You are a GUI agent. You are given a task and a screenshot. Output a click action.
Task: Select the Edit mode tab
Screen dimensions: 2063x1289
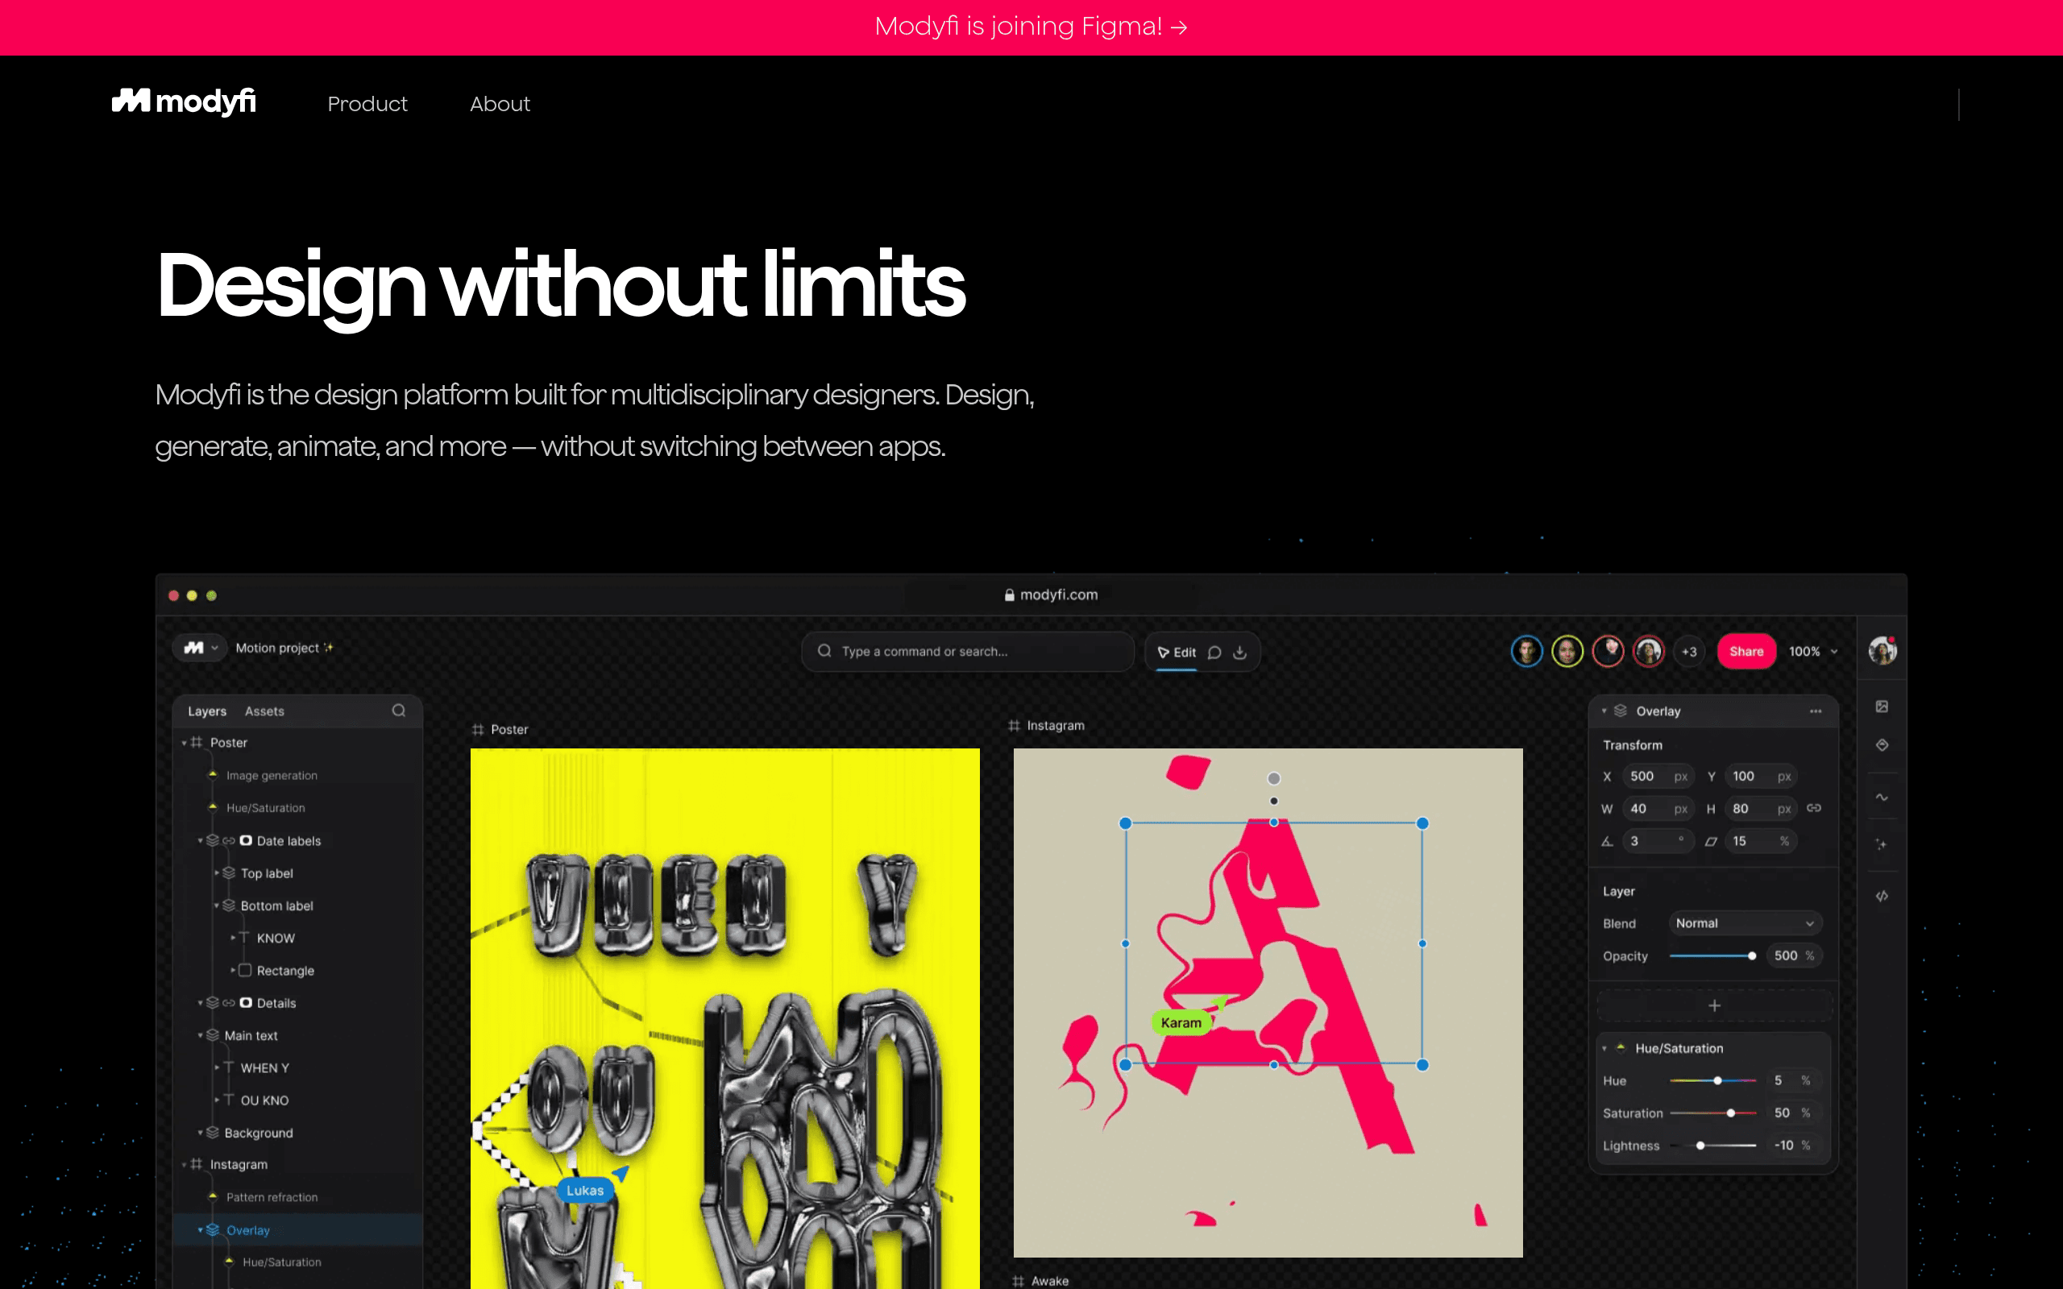coord(1177,653)
